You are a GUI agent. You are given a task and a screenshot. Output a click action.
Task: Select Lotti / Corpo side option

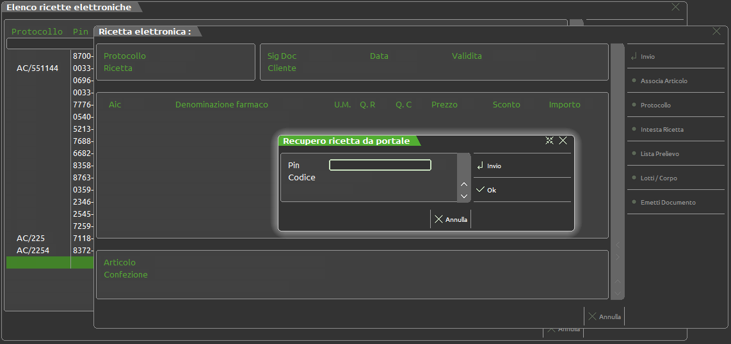click(658, 178)
